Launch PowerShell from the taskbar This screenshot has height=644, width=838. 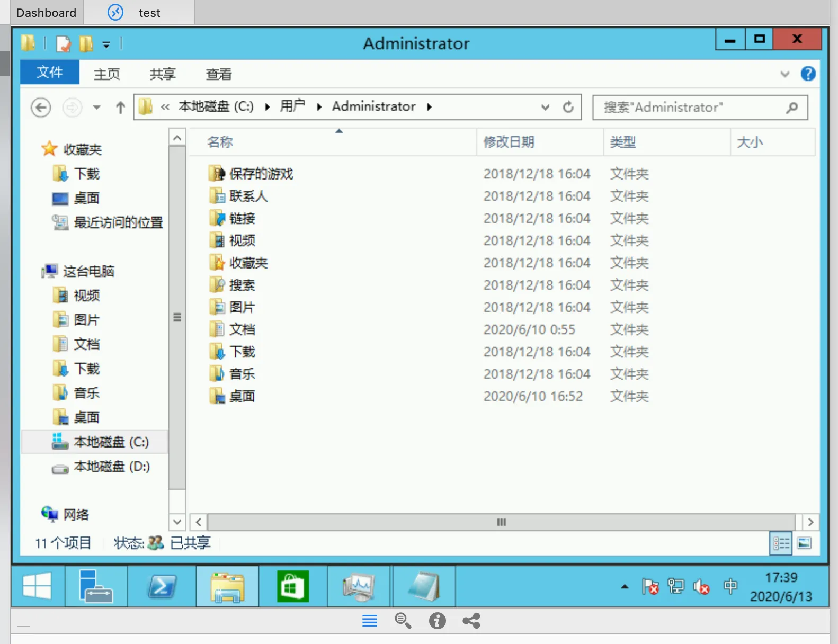coord(162,587)
